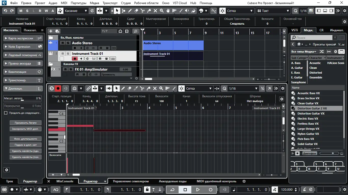Open the Проект menu
This screenshot has width=348, height=195.
(x=40, y=3)
